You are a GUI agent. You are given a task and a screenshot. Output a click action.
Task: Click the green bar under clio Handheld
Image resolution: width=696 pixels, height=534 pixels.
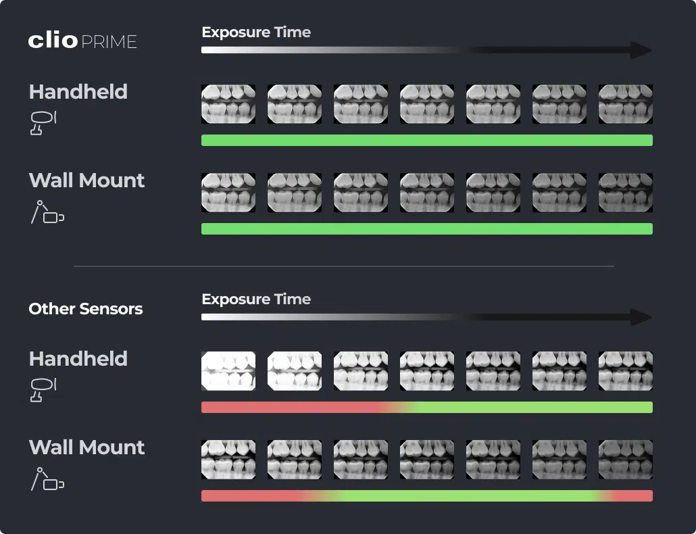click(x=426, y=141)
